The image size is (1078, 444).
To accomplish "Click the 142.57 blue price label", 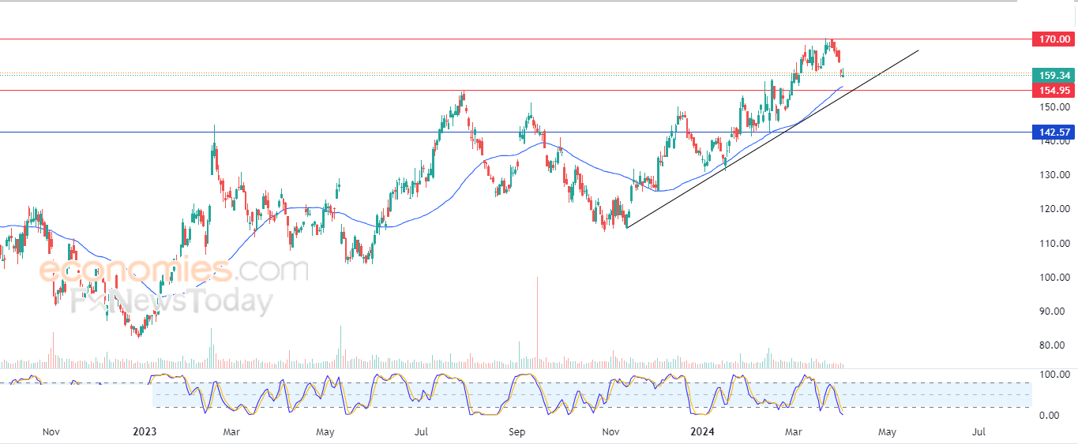I will coord(1054,132).
